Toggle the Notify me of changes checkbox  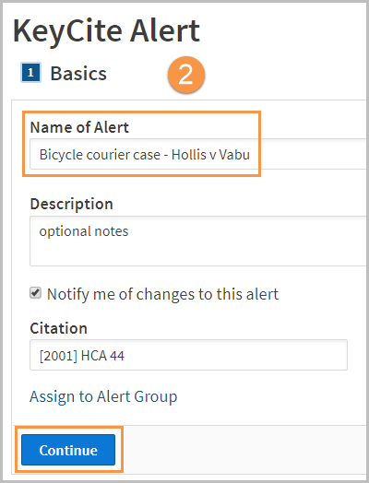point(35,292)
